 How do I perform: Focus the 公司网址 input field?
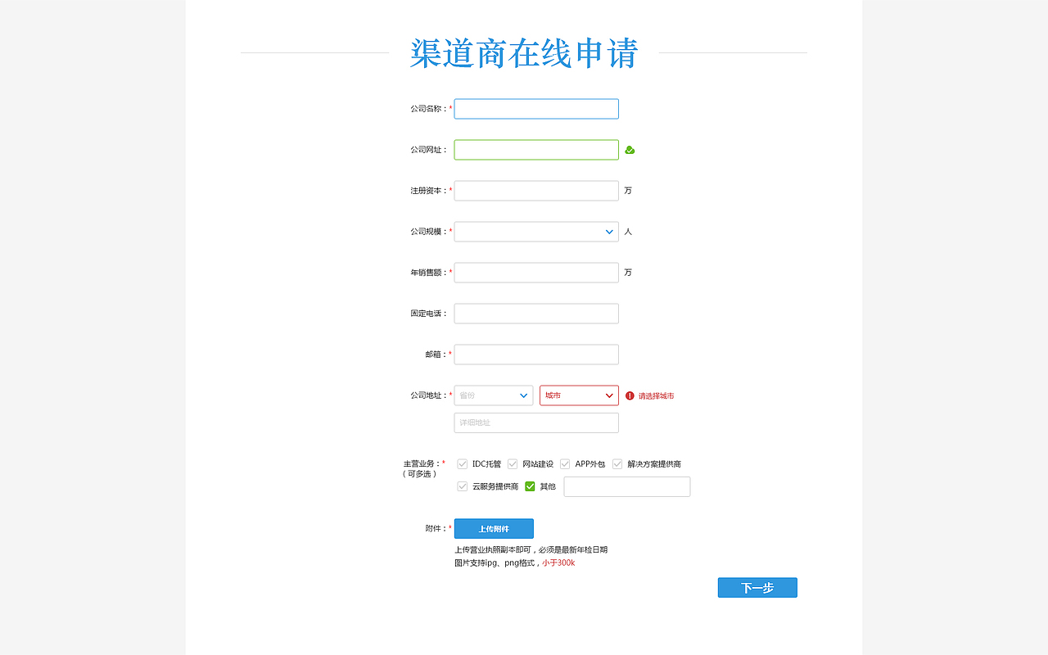[x=536, y=150]
